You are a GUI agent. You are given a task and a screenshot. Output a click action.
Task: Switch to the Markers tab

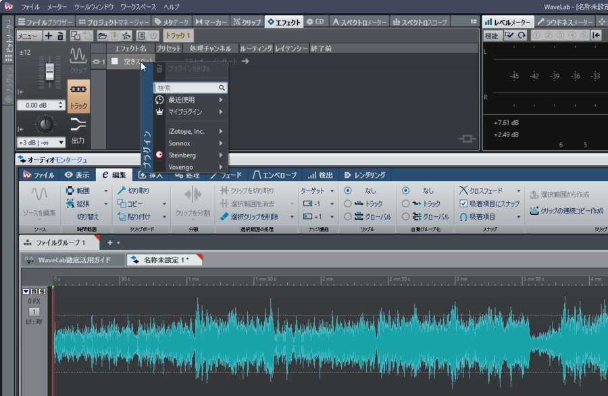[x=211, y=22]
